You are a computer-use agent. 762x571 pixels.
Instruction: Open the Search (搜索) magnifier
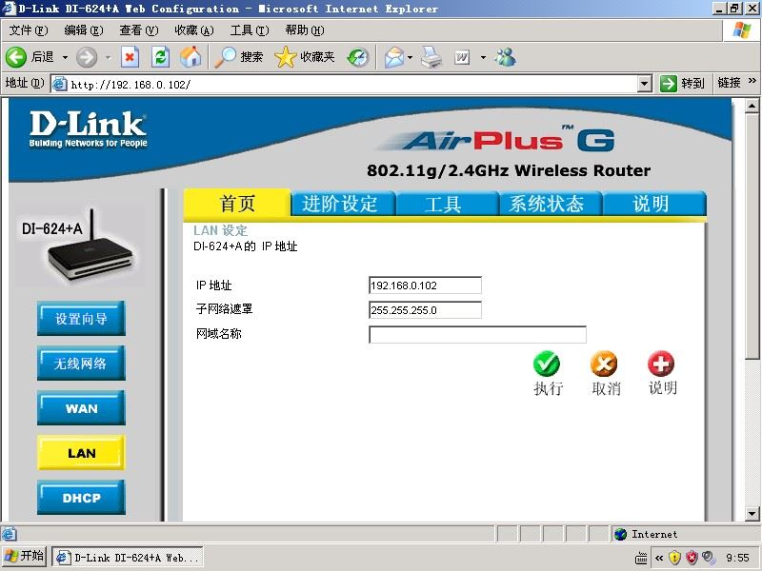[225, 57]
